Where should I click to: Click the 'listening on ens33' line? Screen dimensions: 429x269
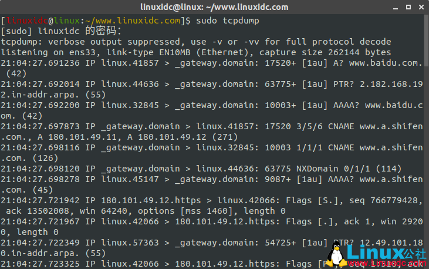click(x=196, y=52)
